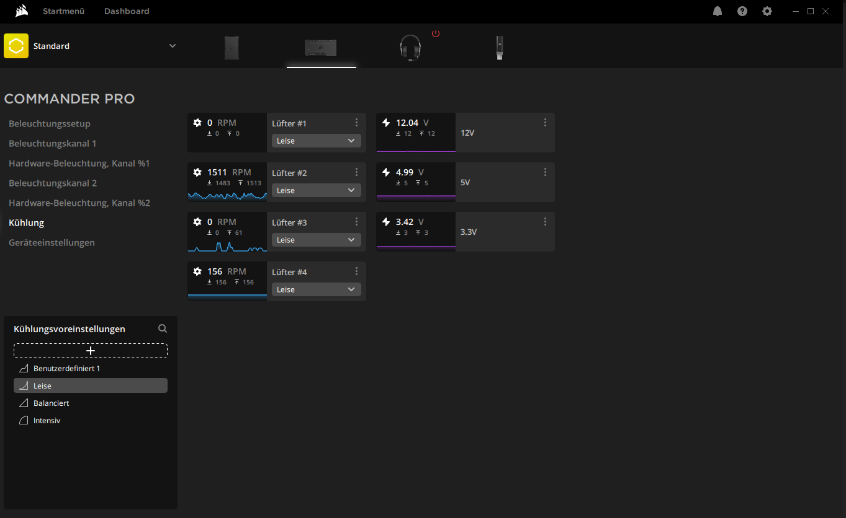Click the lightning icon of the 5V sensor
846x518 pixels.
pos(386,172)
